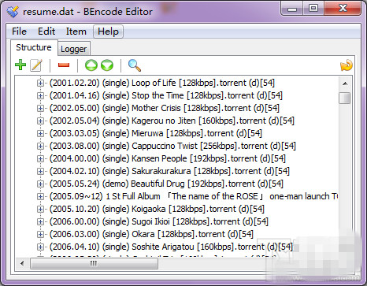Click the horizontal scrollbar thumb
This screenshot has height=286, width=367.
[x=94, y=263]
